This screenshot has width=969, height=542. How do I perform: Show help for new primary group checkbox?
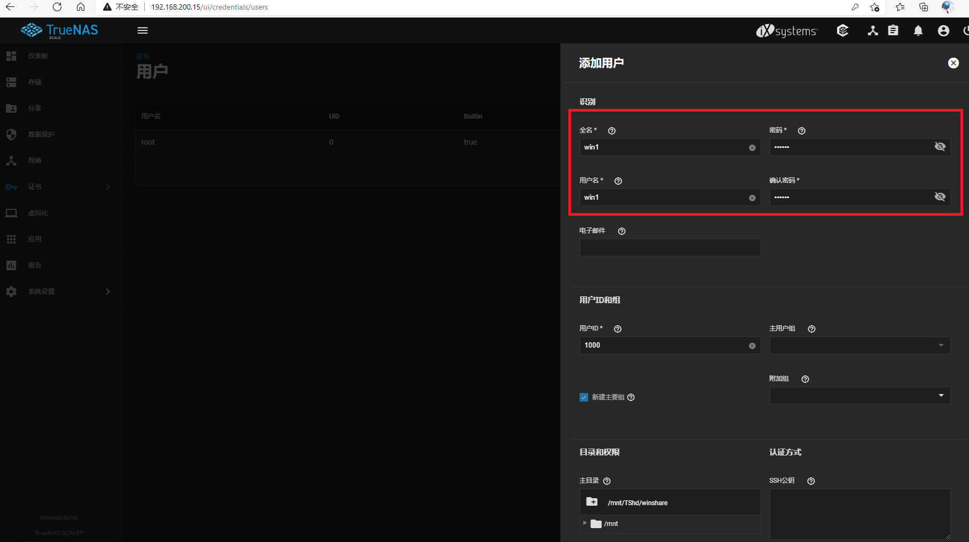click(631, 397)
